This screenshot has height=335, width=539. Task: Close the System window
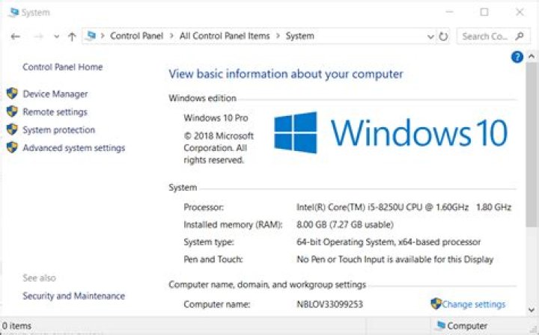(520, 12)
